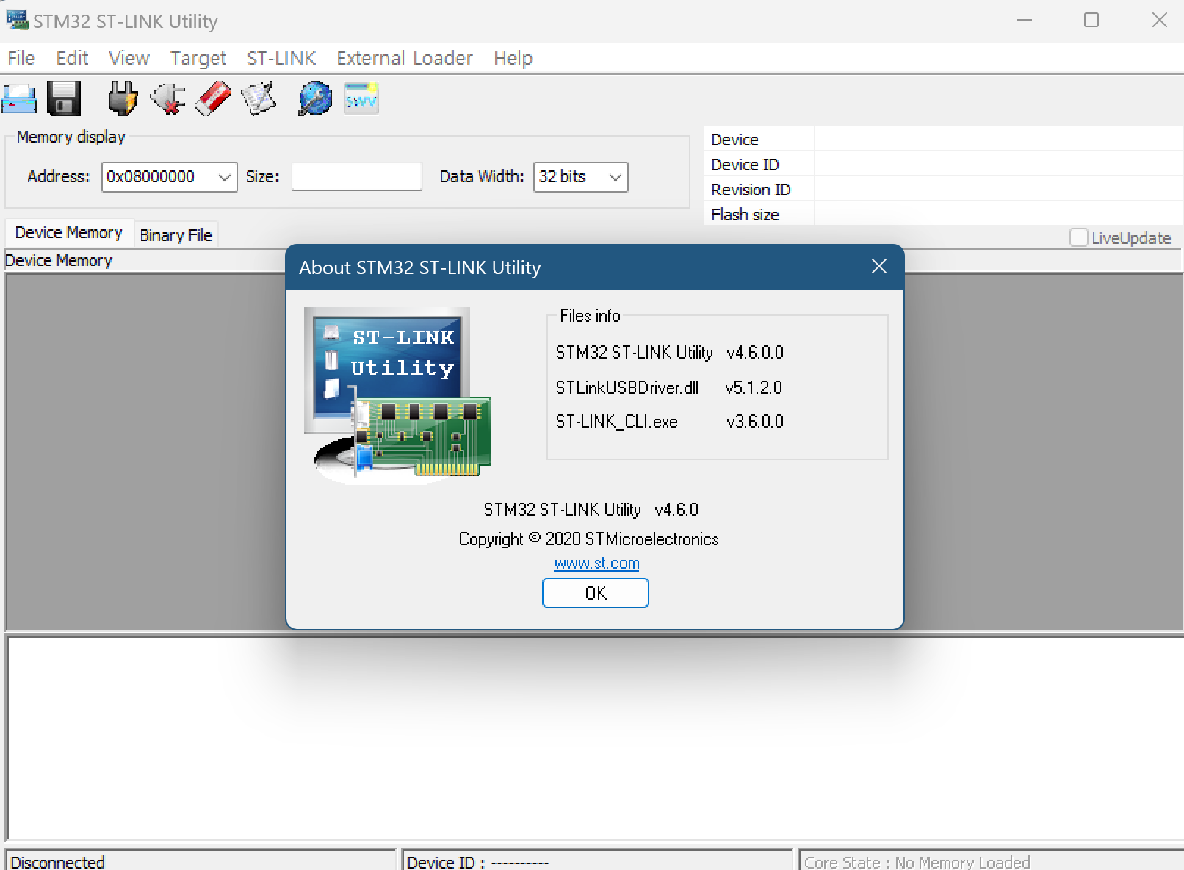Open the External Loader menu
This screenshot has height=870, width=1184.
click(405, 58)
